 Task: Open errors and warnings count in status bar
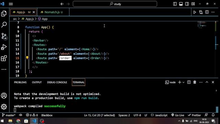[32, 115]
